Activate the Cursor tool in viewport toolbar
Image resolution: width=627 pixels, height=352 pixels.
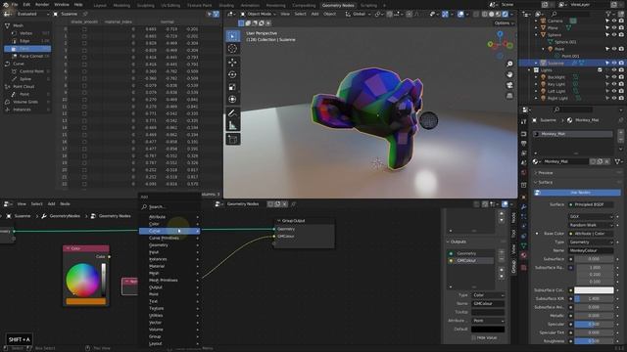click(232, 49)
